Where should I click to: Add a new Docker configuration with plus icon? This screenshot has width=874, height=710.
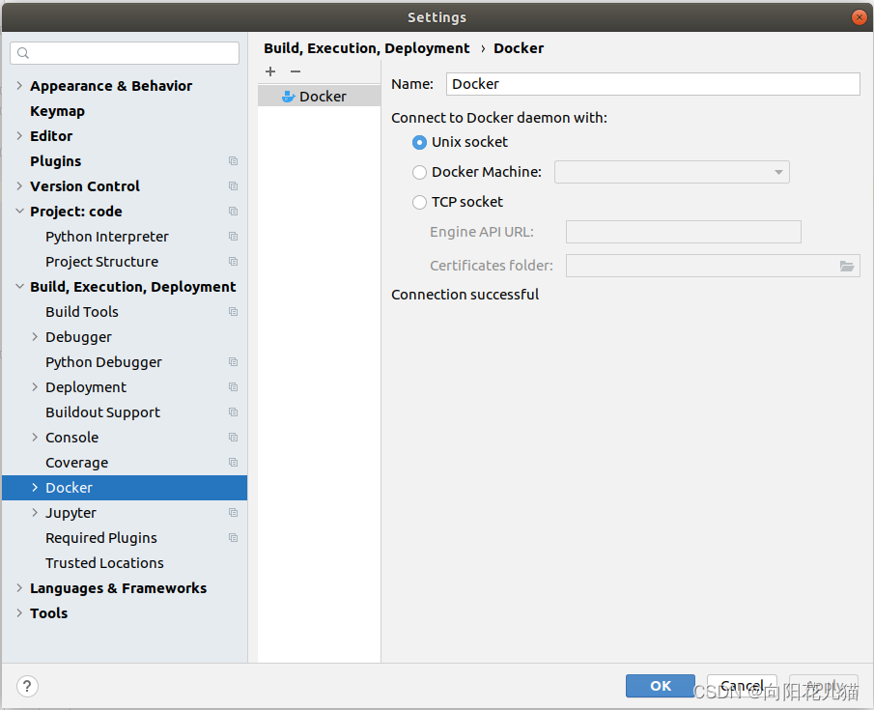tap(270, 71)
